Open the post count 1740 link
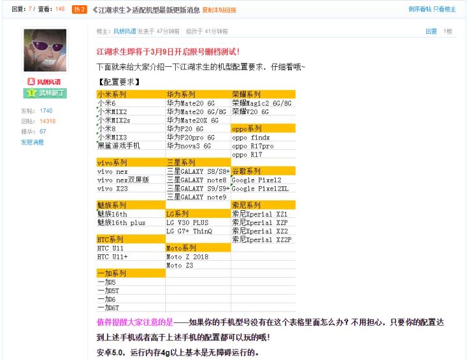The width and height of the screenshot is (467, 360). click(46, 111)
